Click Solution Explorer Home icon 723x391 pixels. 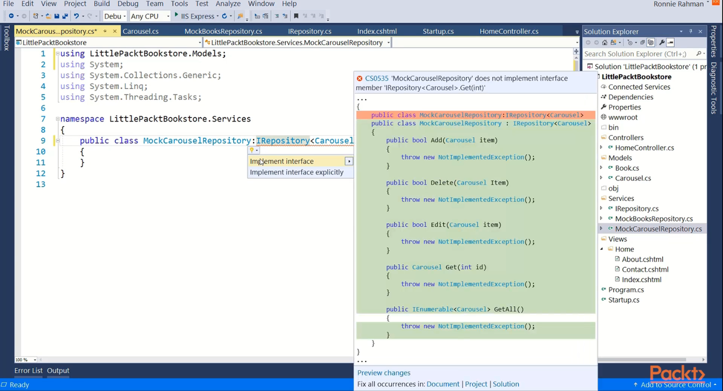604,43
